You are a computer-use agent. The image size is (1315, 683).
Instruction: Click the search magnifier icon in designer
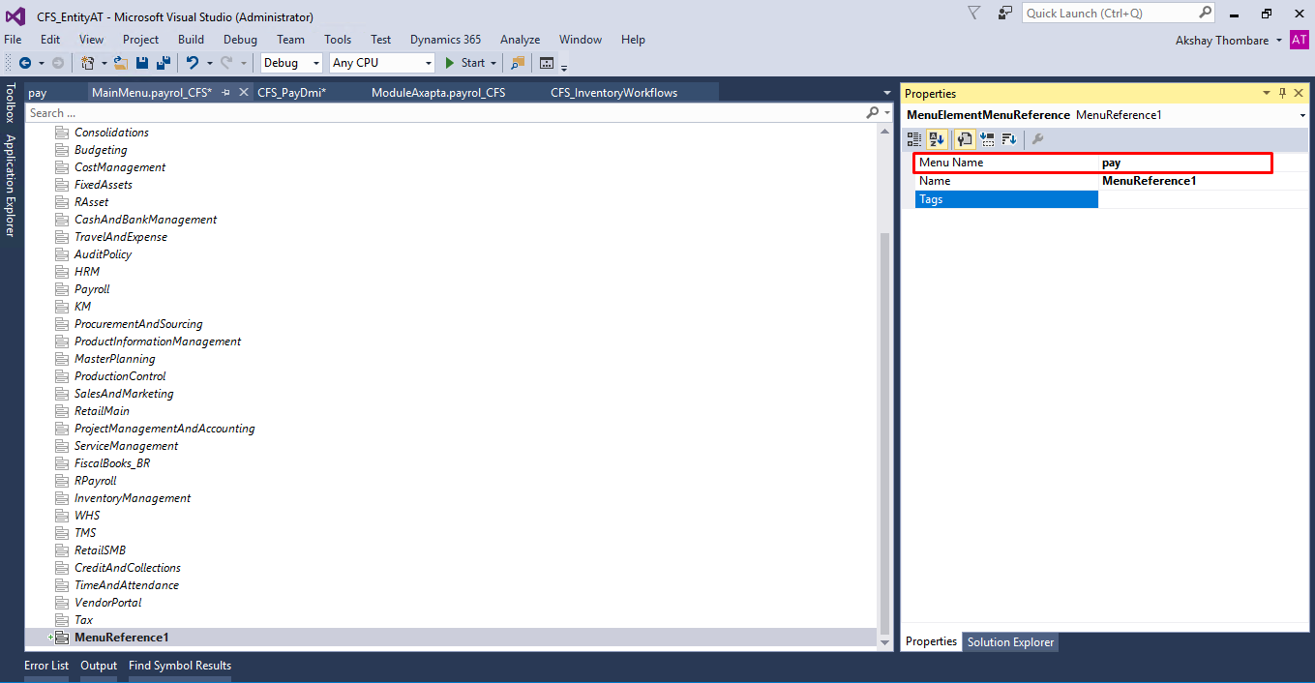(x=872, y=113)
